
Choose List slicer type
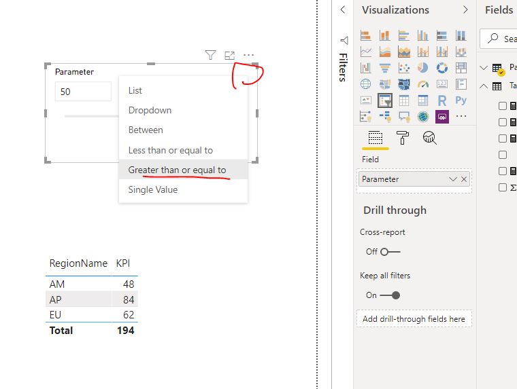click(x=183, y=90)
